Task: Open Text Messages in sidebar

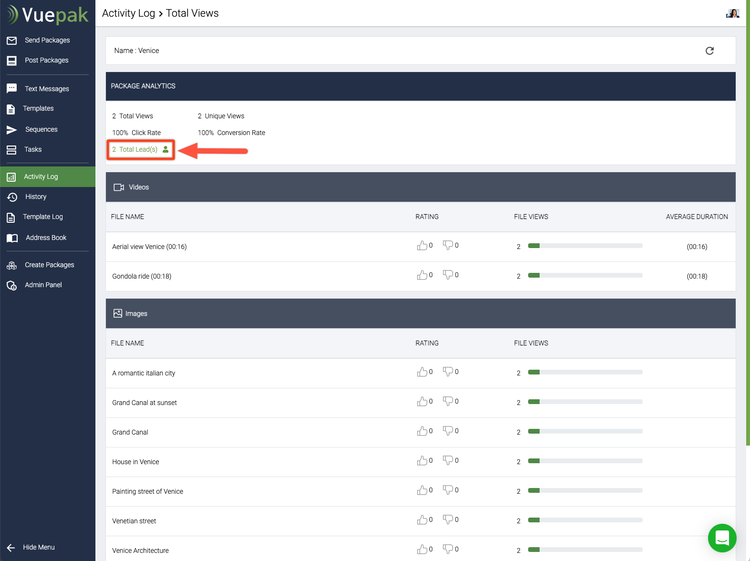Action: pyautogui.click(x=47, y=89)
